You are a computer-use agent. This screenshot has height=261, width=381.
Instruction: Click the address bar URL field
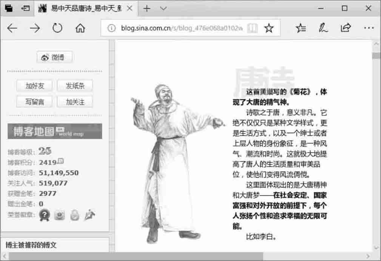click(181, 28)
